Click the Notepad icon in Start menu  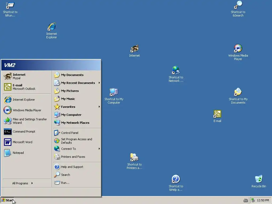click(x=8, y=153)
